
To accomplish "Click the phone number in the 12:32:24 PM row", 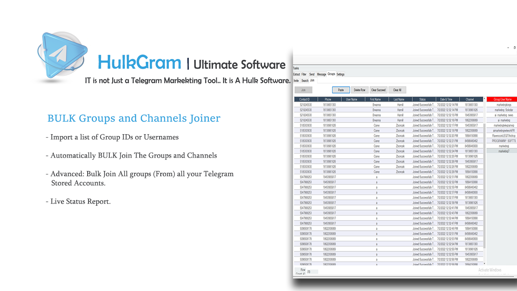I will coord(329,151).
